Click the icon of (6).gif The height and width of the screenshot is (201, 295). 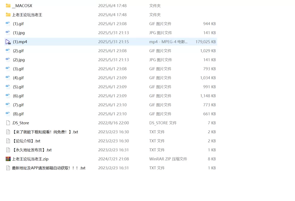click(8, 96)
